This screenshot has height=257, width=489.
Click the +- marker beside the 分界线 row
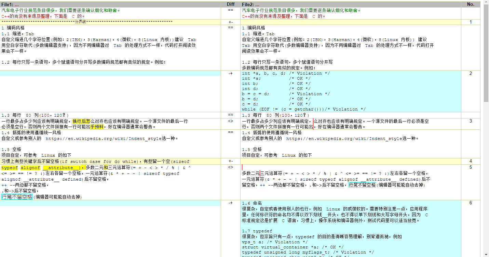(x=231, y=22)
